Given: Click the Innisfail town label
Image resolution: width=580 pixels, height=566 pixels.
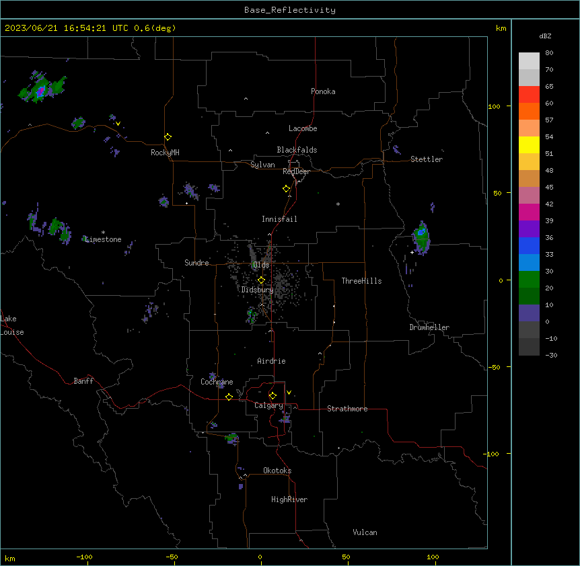Looking at the screenshot, I should pyautogui.click(x=279, y=219).
